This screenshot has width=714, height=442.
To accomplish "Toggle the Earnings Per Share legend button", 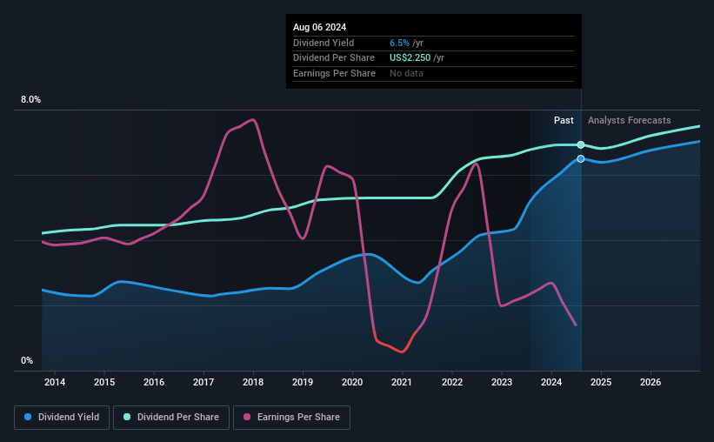I will (x=291, y=418).
